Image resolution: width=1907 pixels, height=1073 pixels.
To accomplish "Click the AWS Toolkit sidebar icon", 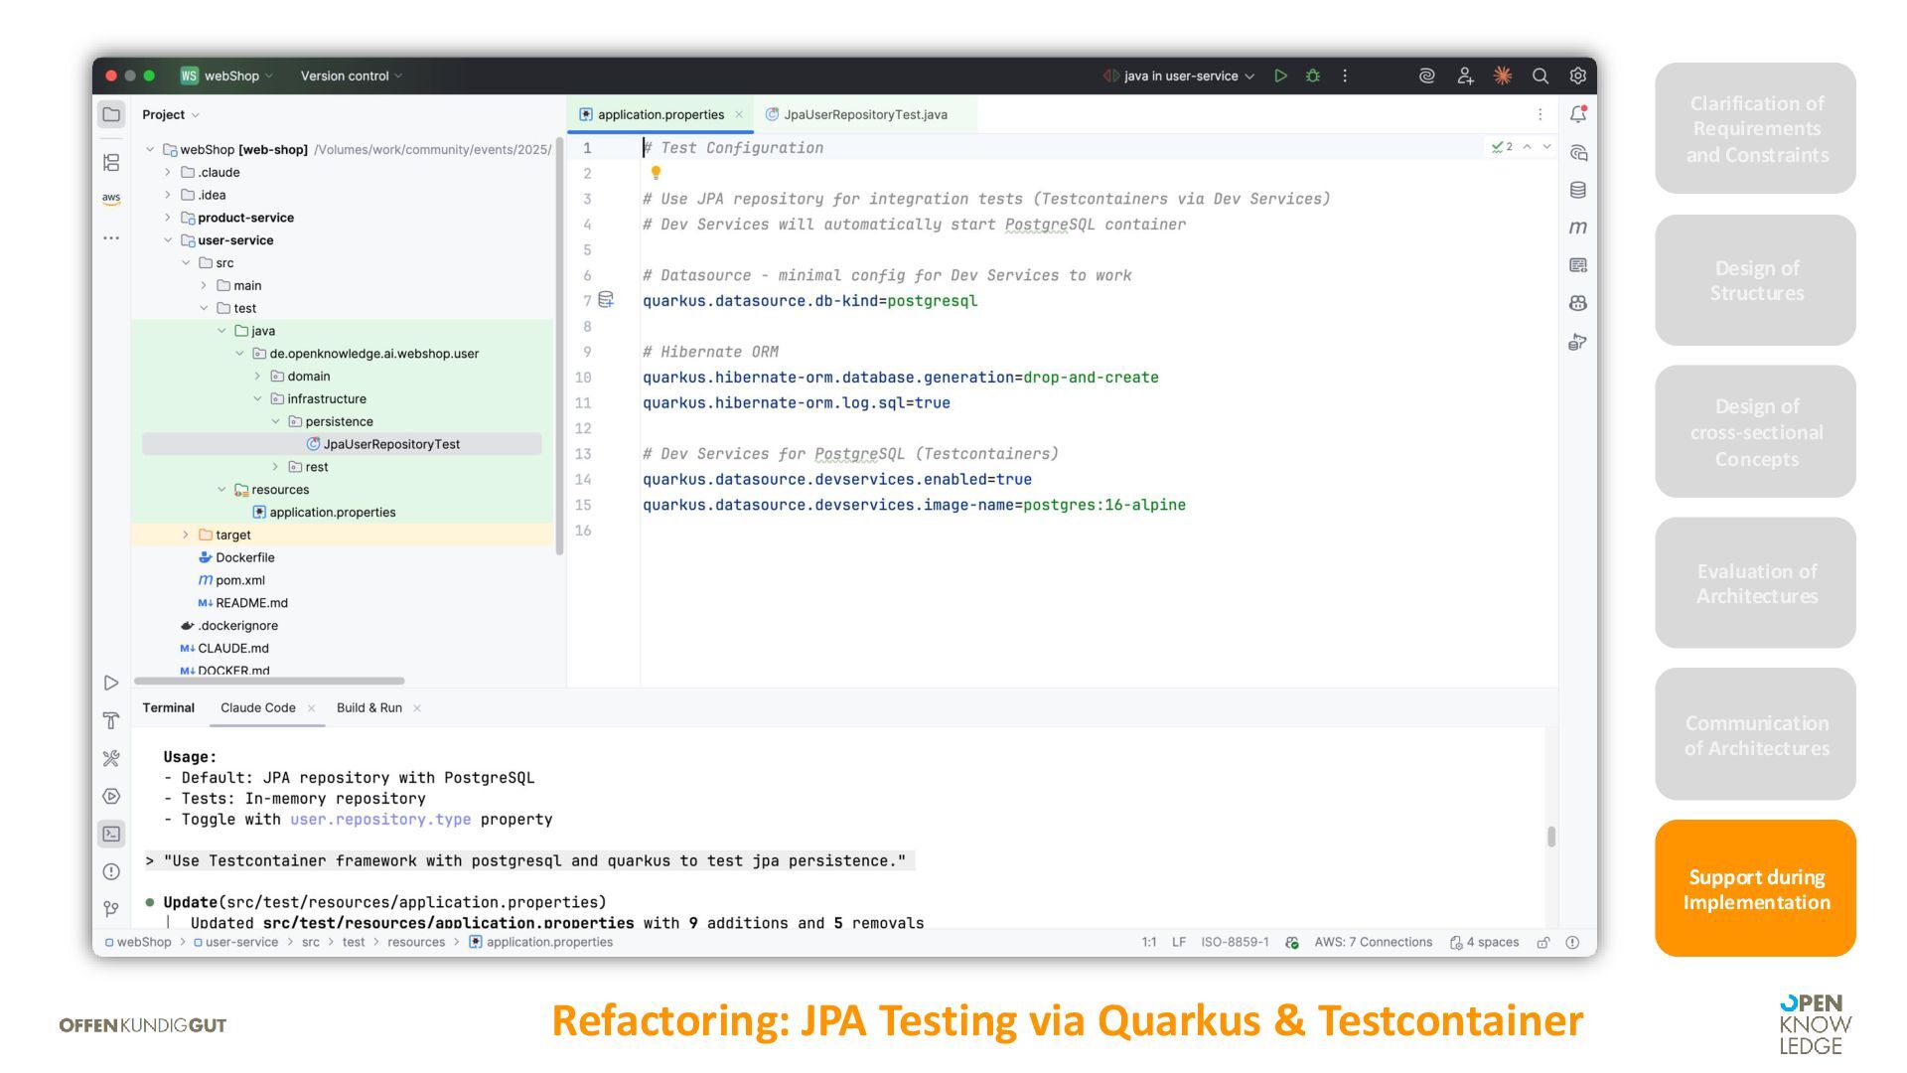I will tap(111, 199).
